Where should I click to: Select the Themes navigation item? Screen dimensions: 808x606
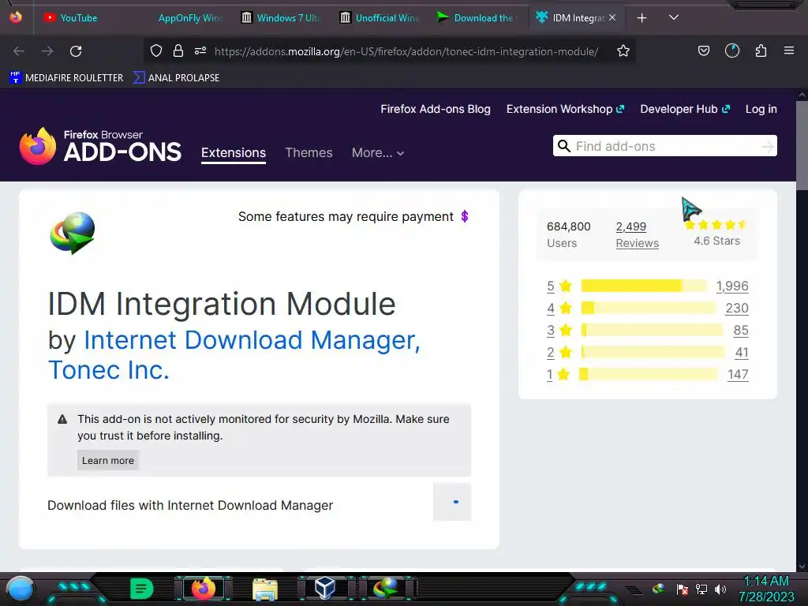tap(309, 152)
